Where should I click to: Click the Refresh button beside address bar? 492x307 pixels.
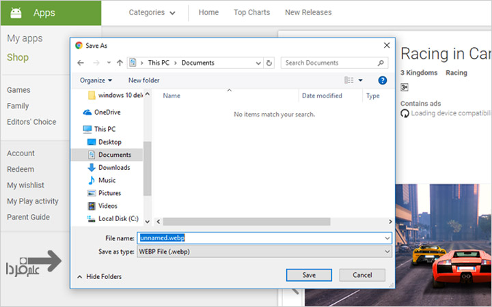269,63
